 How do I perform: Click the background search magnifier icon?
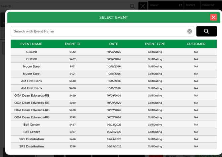click(x=132, y=6)
